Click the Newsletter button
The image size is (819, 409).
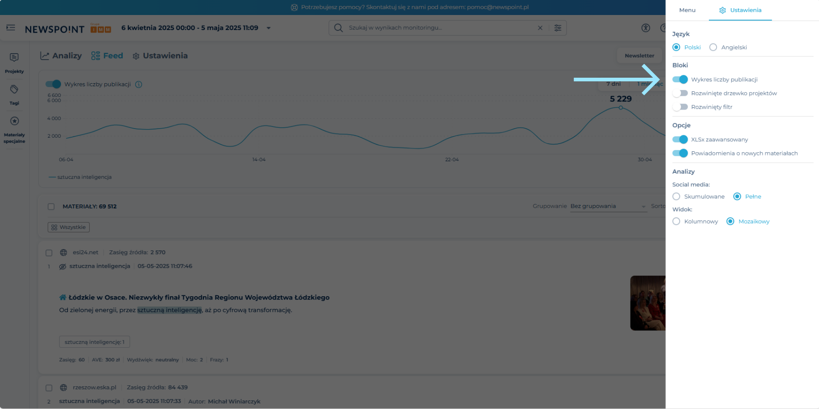coord(639,55)
